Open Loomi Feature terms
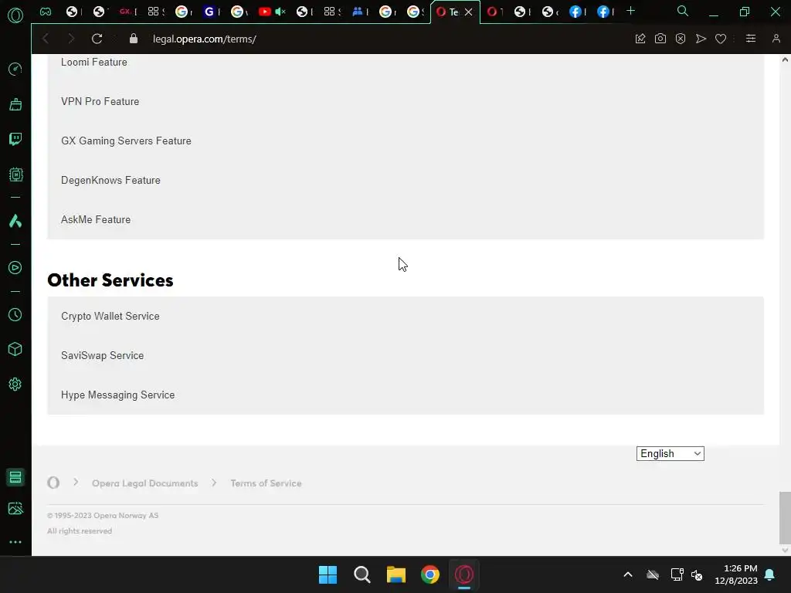 click(93, 62)
